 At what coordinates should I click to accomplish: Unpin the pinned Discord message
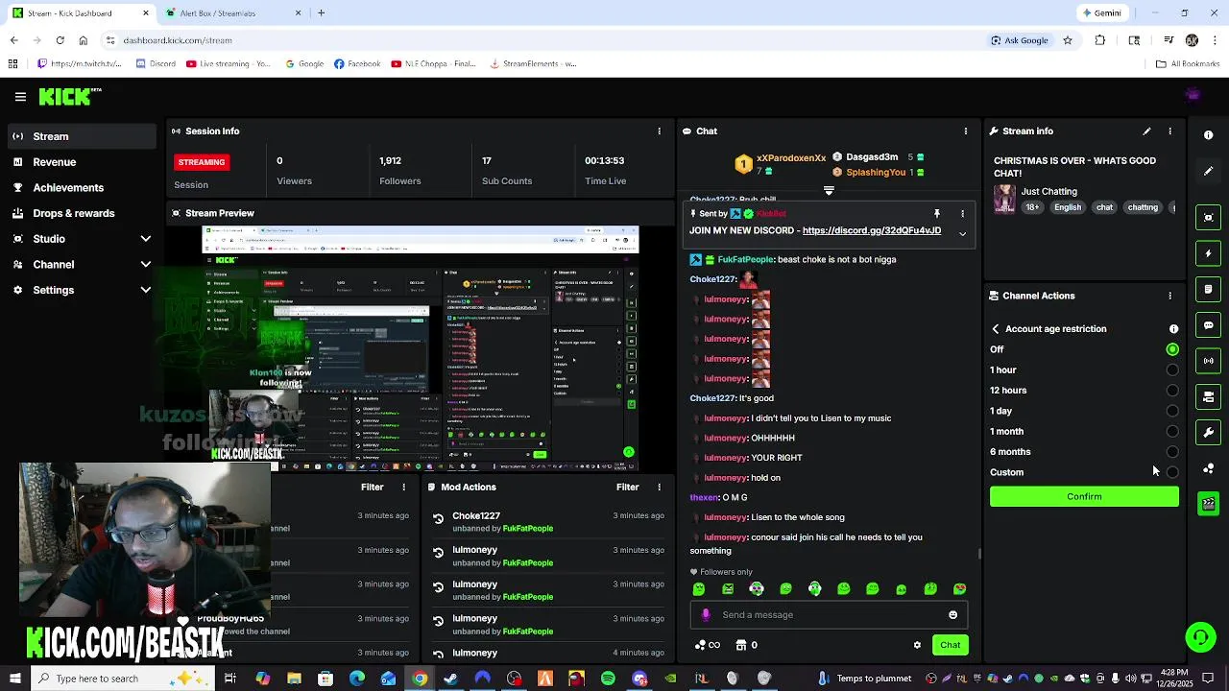937,214
